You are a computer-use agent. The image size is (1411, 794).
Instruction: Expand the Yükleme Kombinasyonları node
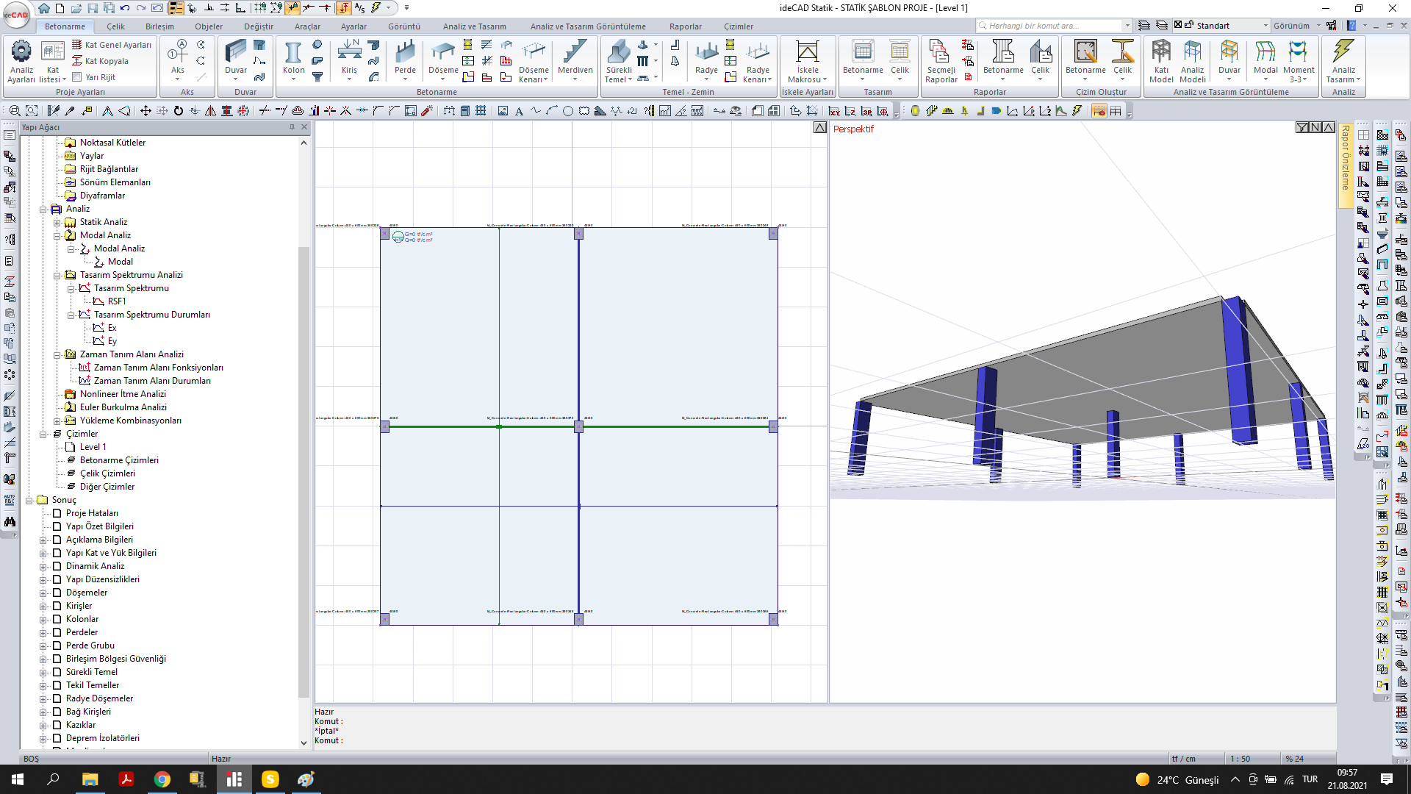(x=57, y=421)
